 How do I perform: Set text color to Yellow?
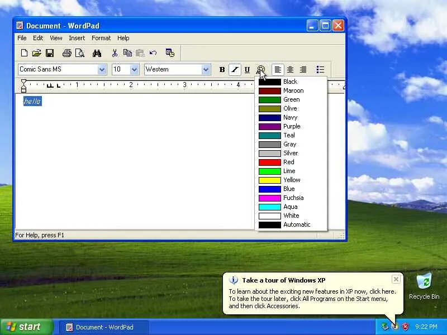(x=291, y=180)
